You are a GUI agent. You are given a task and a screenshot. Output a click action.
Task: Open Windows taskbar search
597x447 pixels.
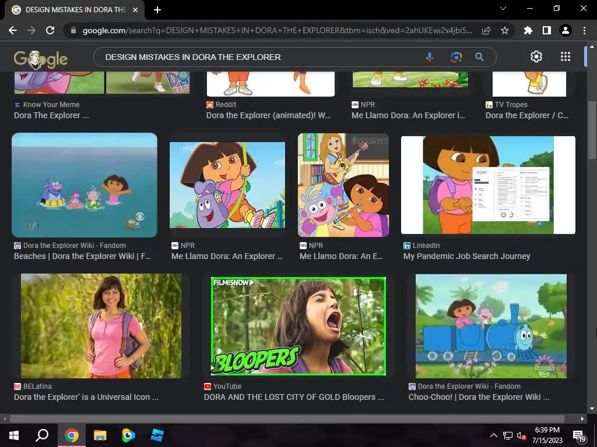[42, 435]
